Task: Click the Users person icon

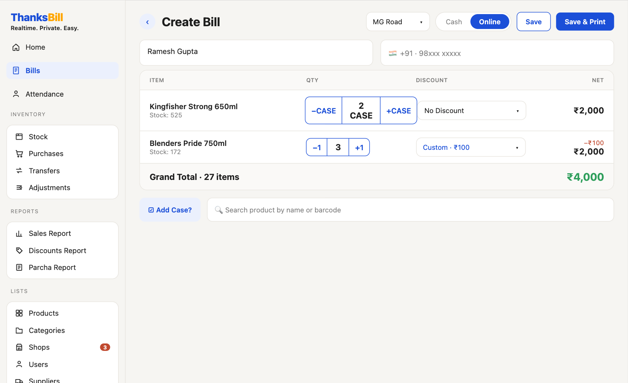Action: (x=19, y=364)
